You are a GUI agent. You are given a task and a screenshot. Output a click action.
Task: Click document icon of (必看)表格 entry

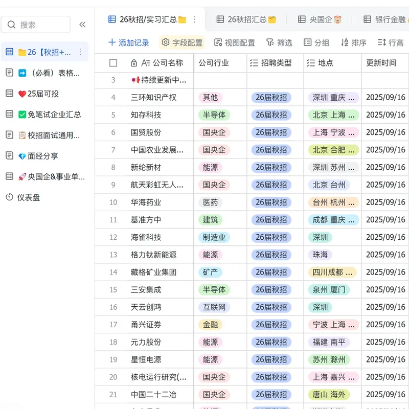pyautogui.click(x=9, y=73)
